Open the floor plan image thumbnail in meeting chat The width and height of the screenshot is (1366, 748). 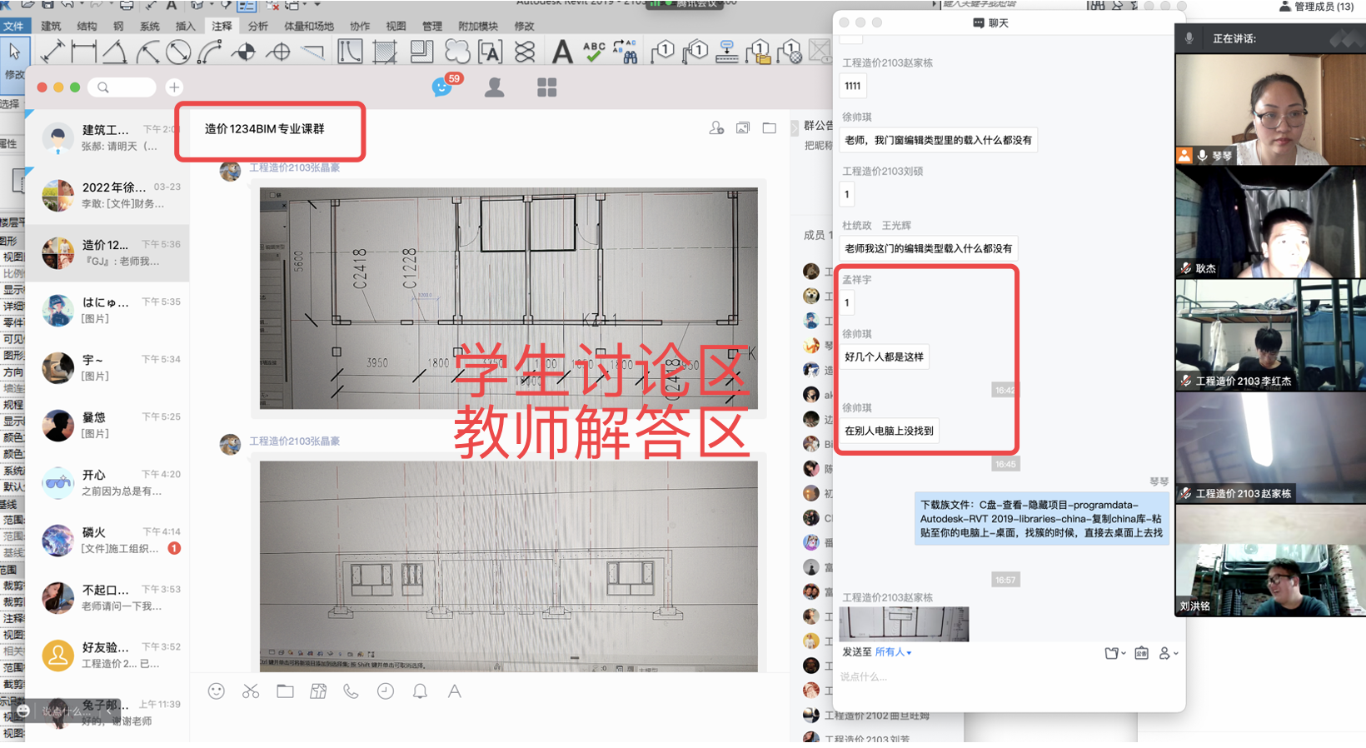coord(904,624)
